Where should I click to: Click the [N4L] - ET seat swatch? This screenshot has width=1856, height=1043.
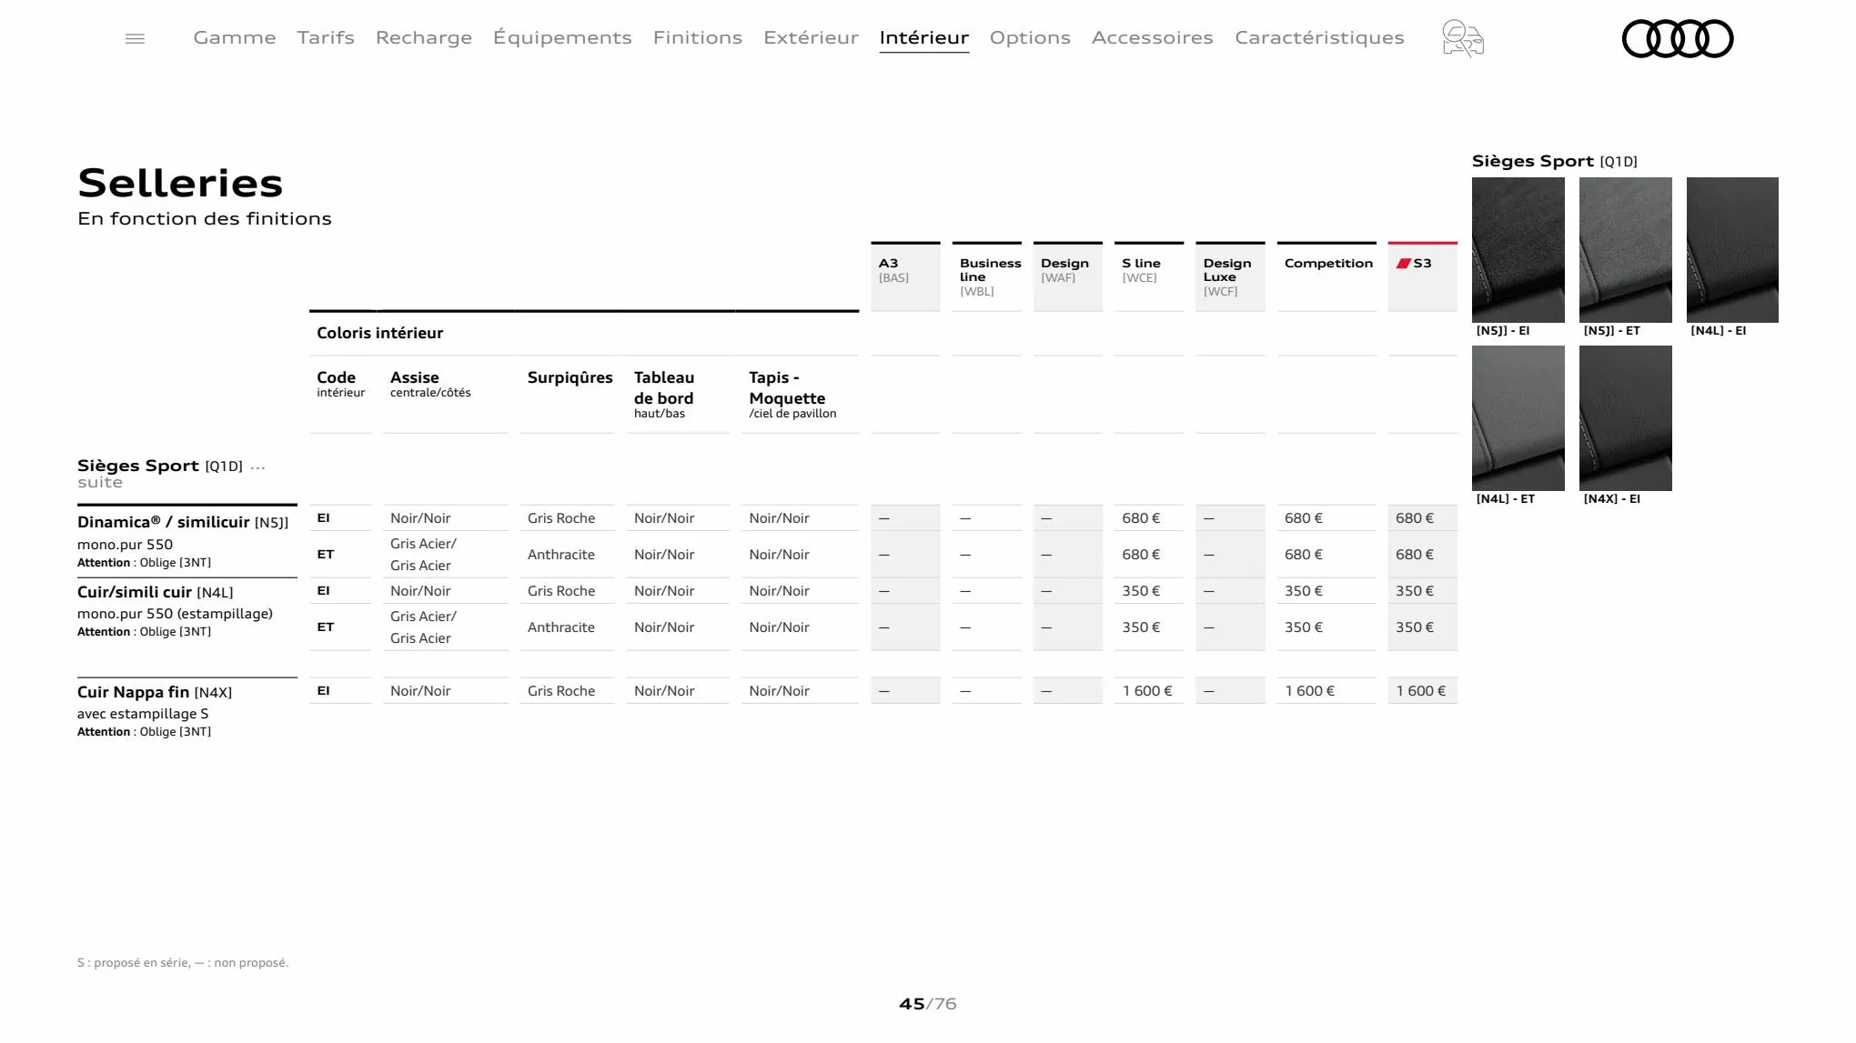[1518, 418]
